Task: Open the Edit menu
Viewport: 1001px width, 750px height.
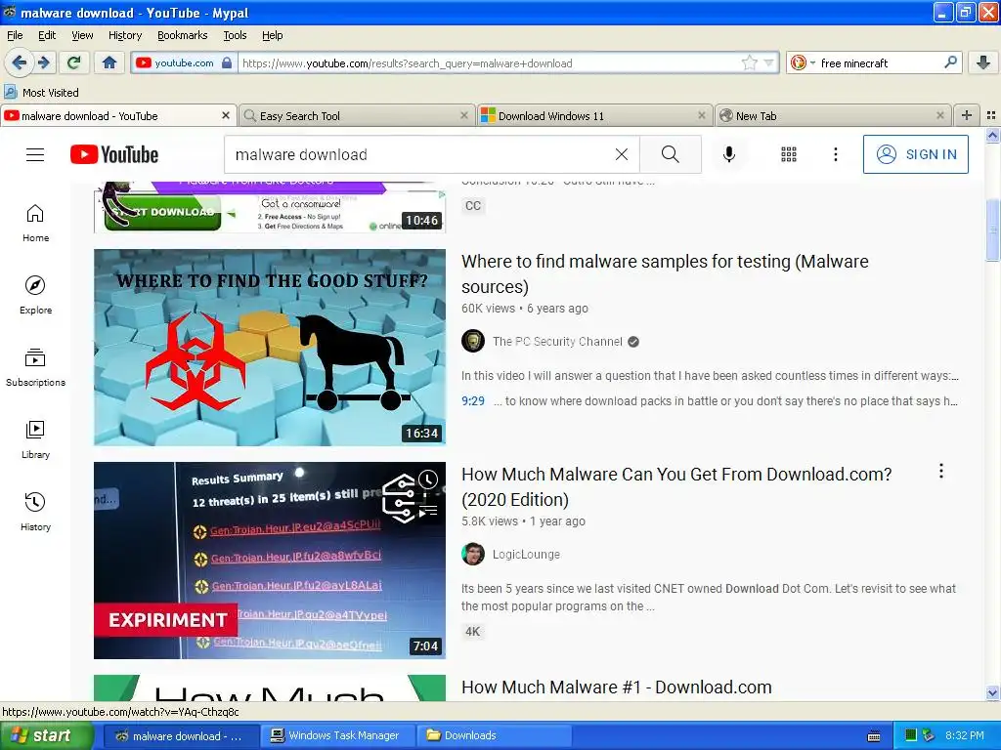Action: tap(47, 35)
